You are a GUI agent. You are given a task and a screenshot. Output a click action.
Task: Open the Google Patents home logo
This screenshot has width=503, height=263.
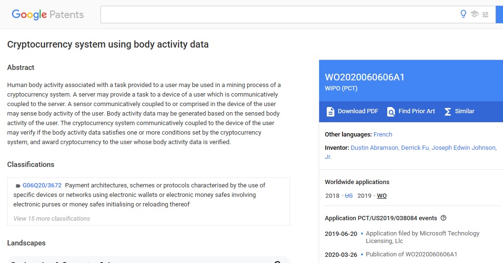click(x=48, y=14)
